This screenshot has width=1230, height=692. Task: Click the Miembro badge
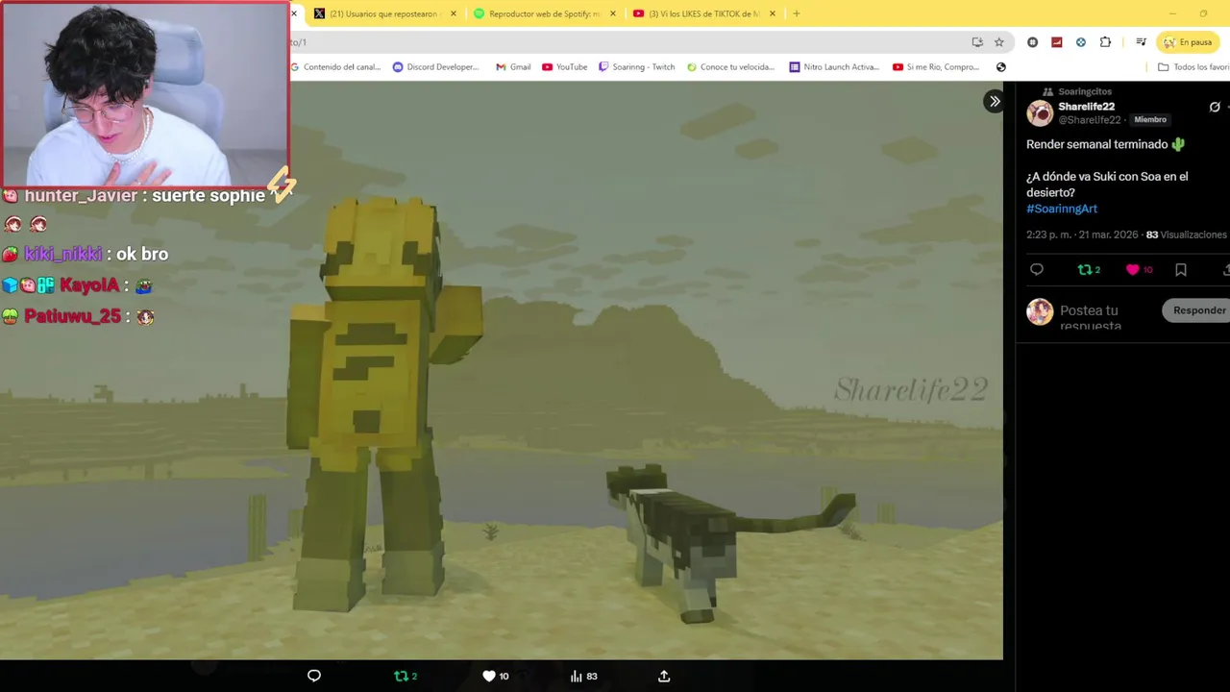(1150, 120)
